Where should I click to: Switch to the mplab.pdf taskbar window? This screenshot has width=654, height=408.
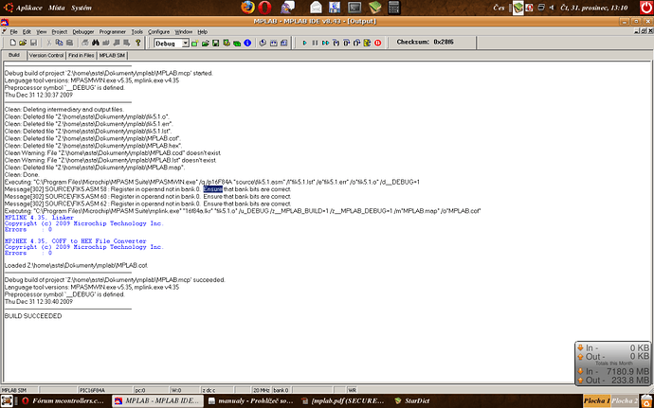(342, 401)
